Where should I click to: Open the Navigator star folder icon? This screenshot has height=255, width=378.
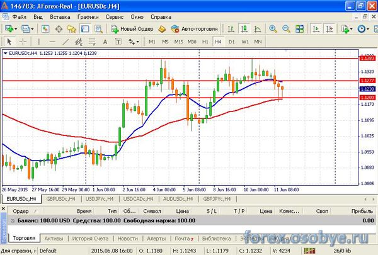click(72, 29)
